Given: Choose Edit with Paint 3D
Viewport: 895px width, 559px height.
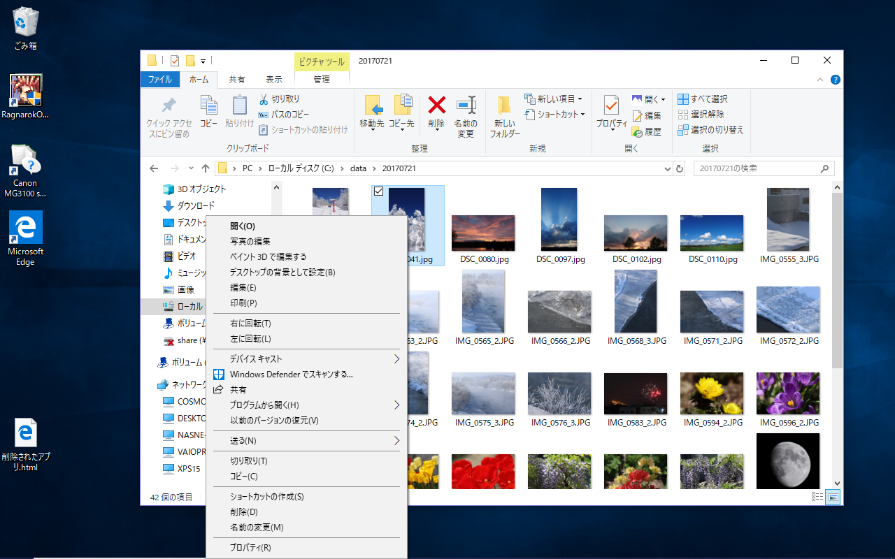Looking at the screenshot, I should 306,257.
